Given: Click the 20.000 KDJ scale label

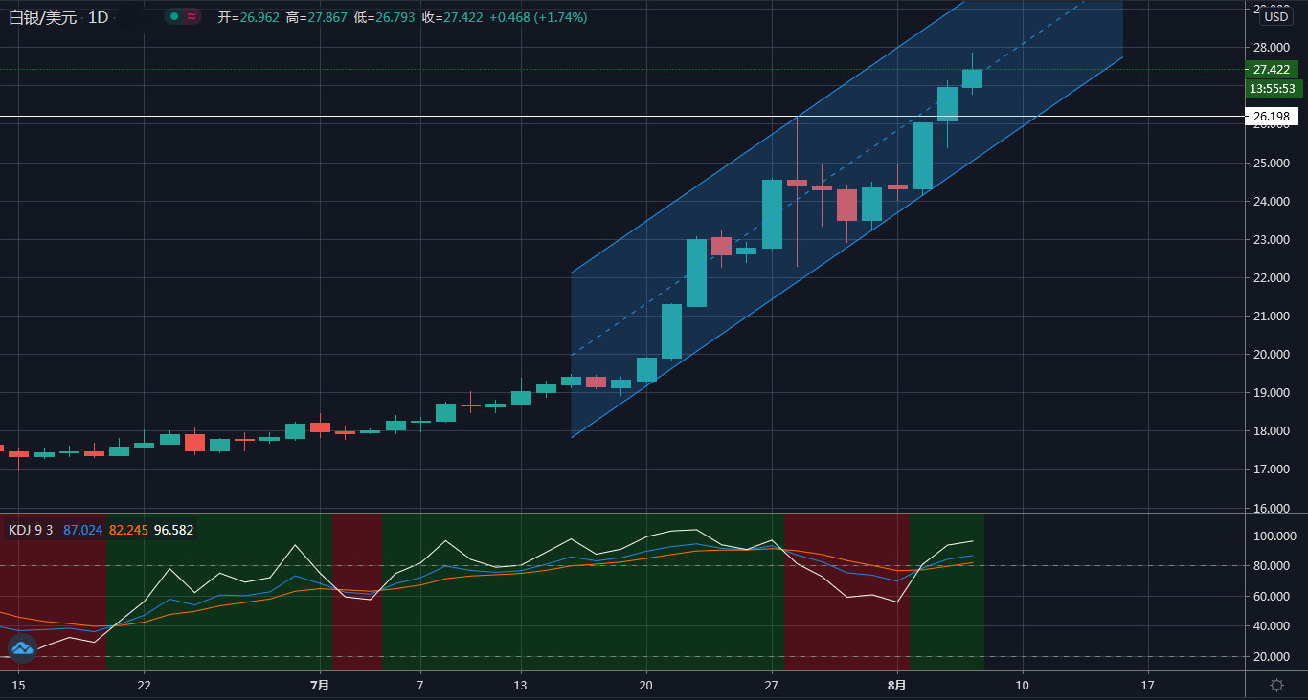Looking at the screenshot, I should pyautogui.click(x=1272, y=656).
